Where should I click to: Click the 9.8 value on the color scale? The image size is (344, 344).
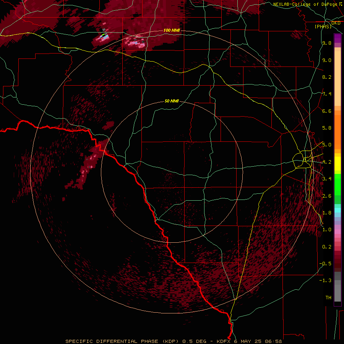327,43
